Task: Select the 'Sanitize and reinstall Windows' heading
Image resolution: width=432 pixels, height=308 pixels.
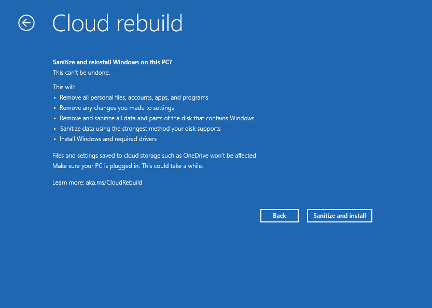Action: point(113,62)
